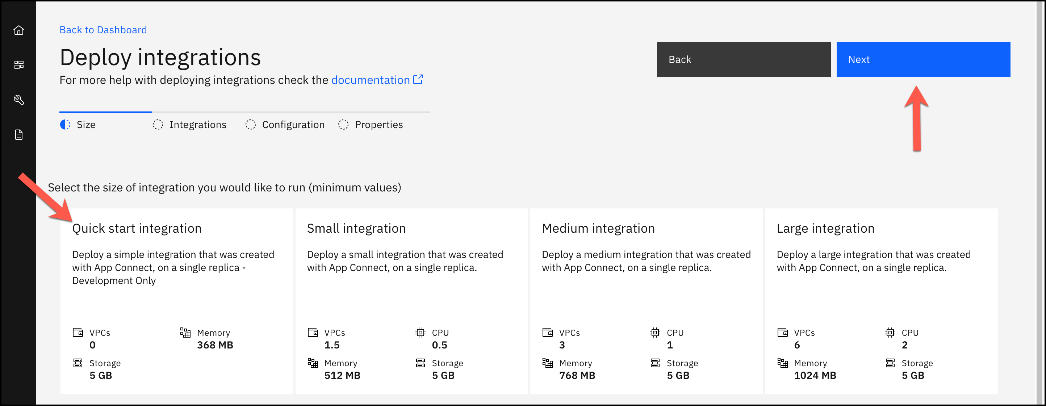
Task: Click the wrench tools sidebar icon
Action: pyautogui.click(x=19, y=100)
